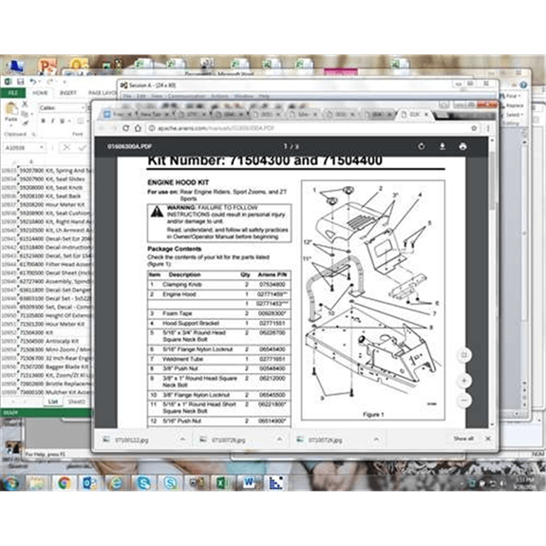Image resolution: width=546 pixels, height=546 pixels.
Task: Select row 71504500 Antiscalp Kit
Action: coord(47,341)
